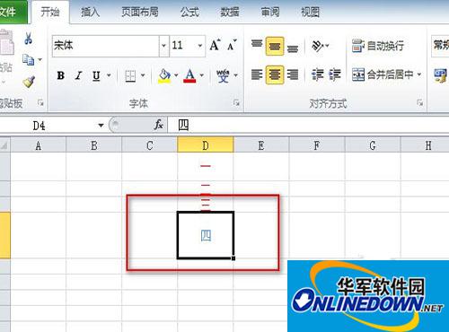Click the Copy icon in clipboard group

coord(29,60)
